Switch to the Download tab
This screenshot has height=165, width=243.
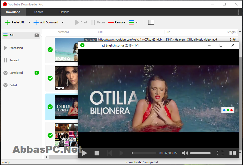click(13, 12)
